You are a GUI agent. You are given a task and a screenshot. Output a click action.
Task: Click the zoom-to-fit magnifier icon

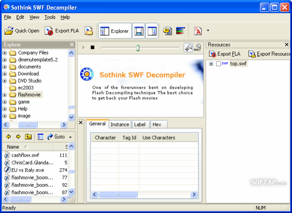(x=188, y=48)
